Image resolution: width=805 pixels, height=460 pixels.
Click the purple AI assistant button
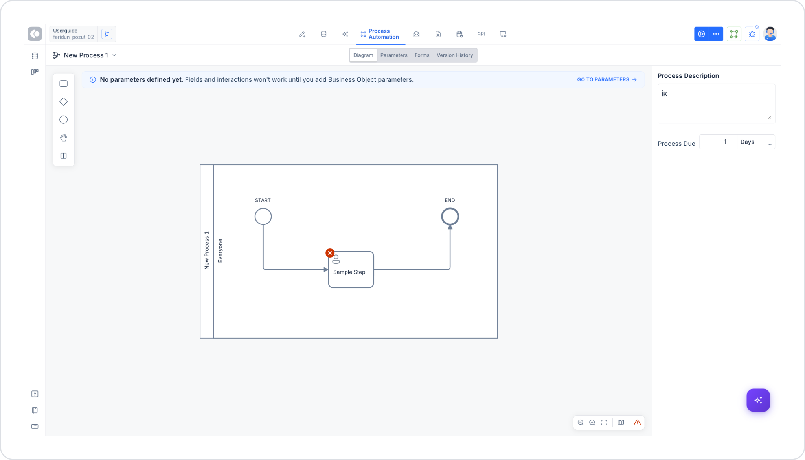758,400
